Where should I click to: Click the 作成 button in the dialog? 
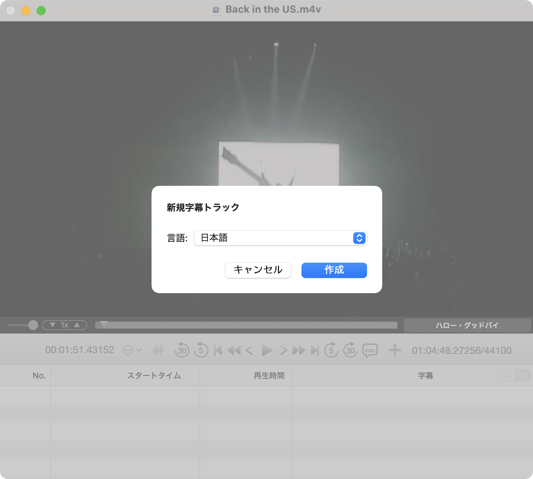(x=334, y=270)
